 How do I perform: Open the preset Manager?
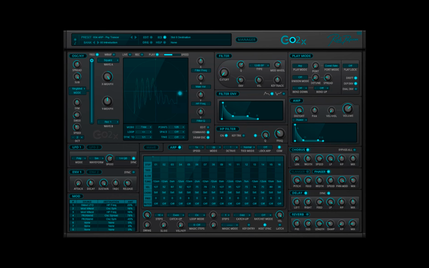(x=246, y=40)
